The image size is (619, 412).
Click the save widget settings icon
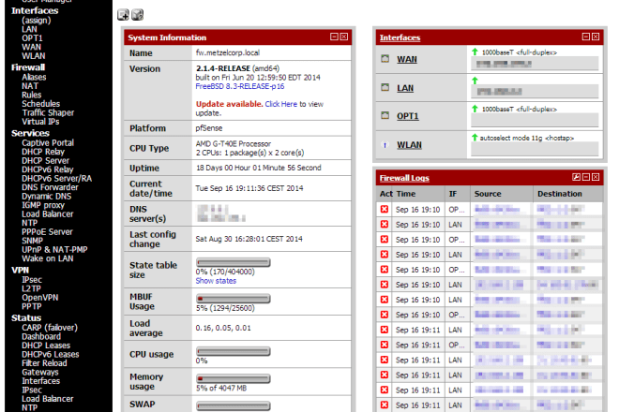tap(137, 15)
